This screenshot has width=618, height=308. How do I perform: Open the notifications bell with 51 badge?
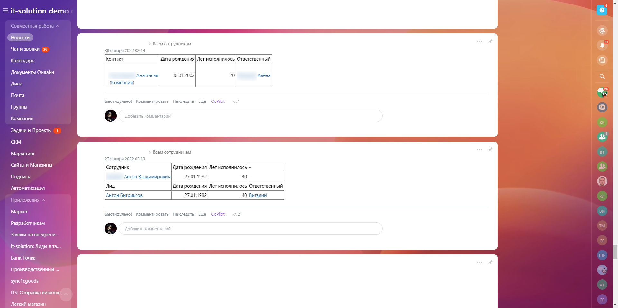pyautogui.click(x=602, y=45)
